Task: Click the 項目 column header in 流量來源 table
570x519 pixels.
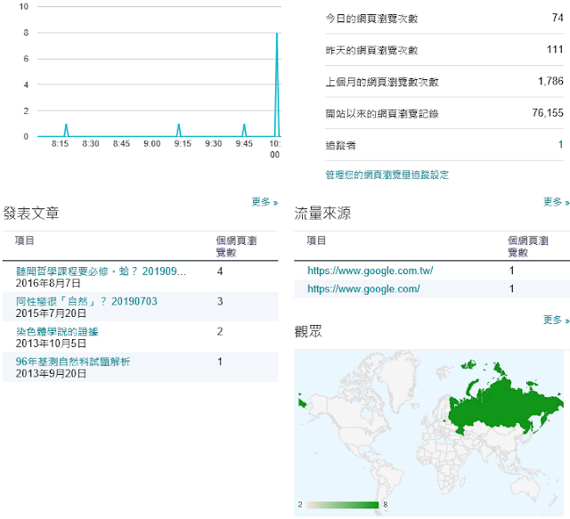Action: tap(316, 240)
